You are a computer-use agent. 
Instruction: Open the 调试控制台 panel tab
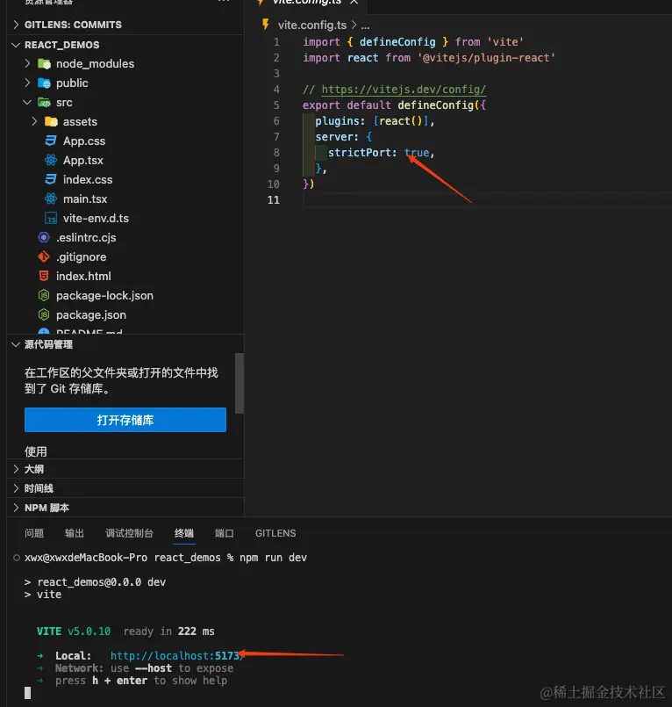(129, 533)
